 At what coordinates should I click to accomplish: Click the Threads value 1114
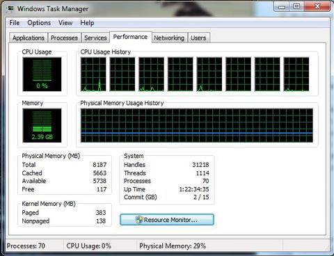[202, 173]
